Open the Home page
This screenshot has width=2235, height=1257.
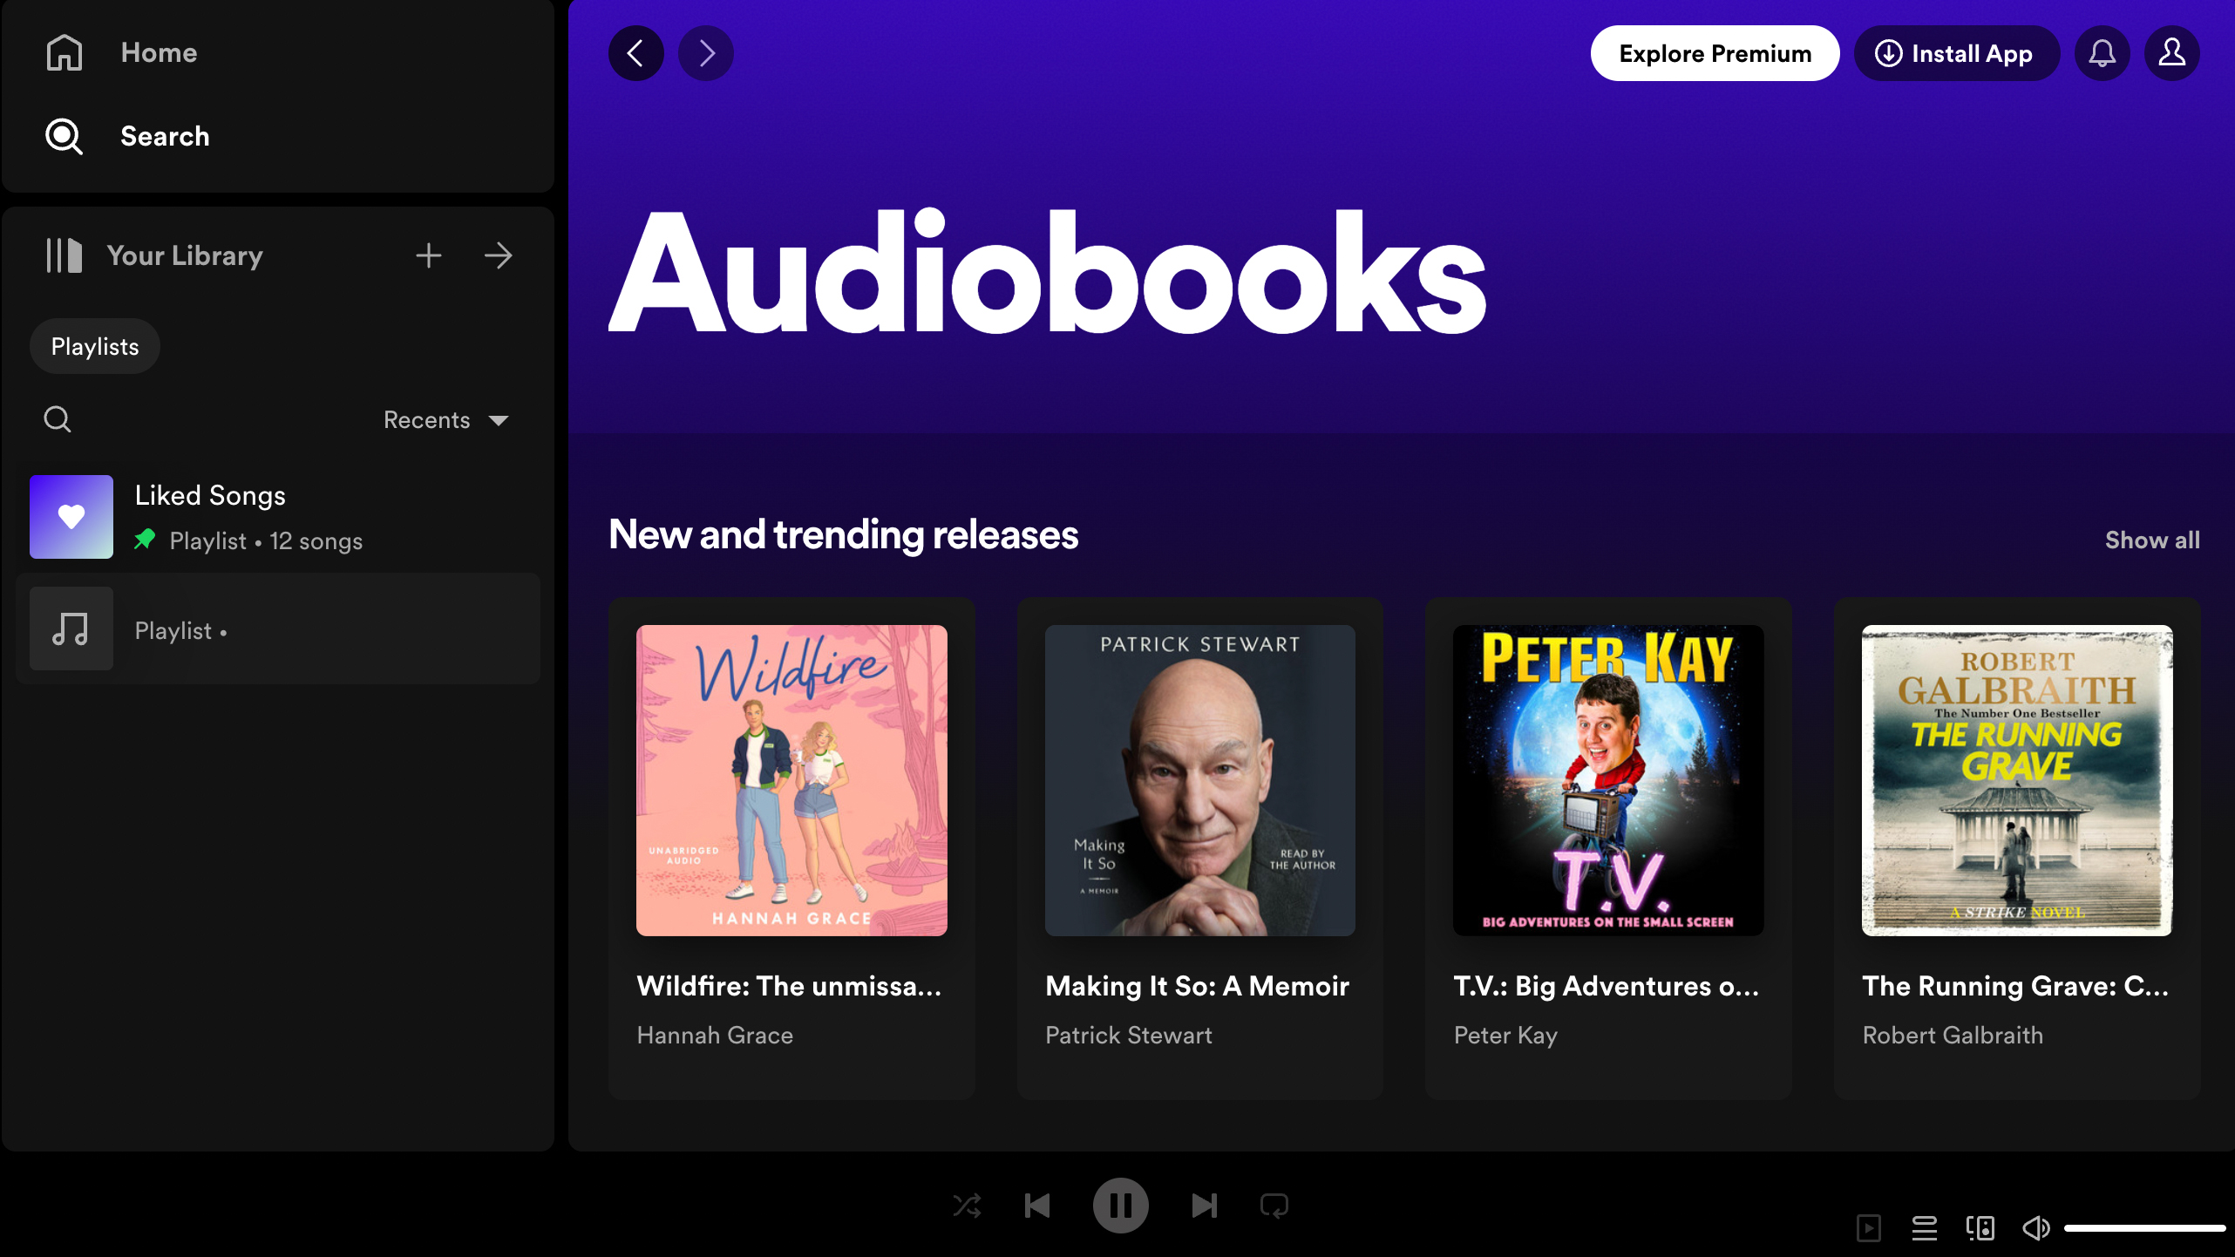(158, 52)
